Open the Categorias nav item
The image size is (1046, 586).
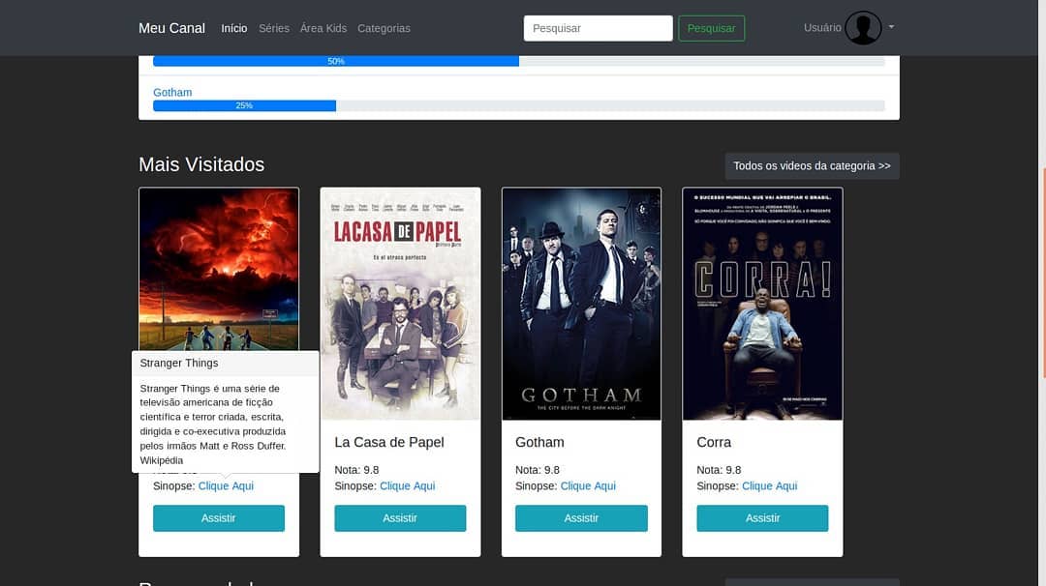coord(384,28)
